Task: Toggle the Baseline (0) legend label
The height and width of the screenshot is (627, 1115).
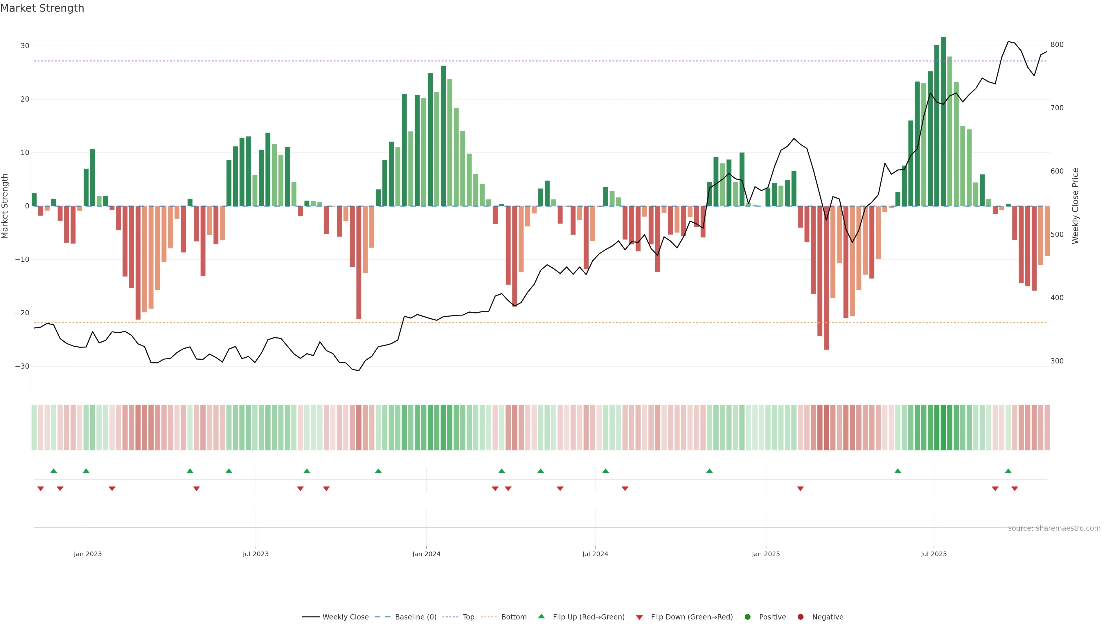Action: [x=416, y=617]
